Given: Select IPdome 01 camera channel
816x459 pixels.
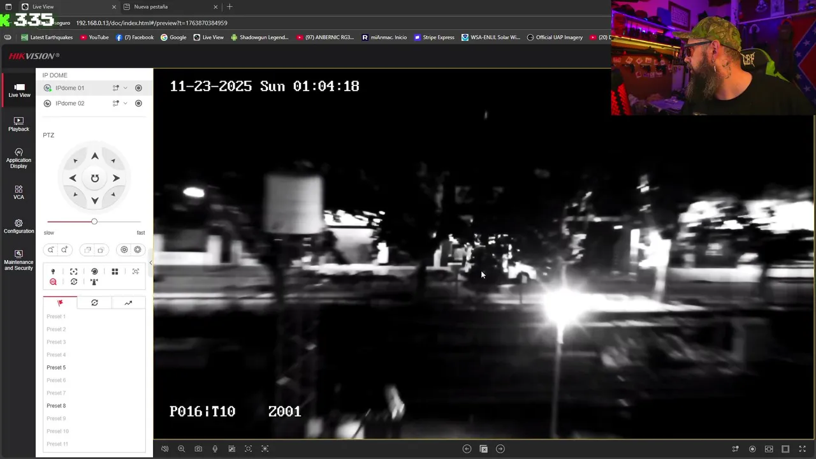Looking at the screenshot, I should pyautogui.click(x=69, y=88).
